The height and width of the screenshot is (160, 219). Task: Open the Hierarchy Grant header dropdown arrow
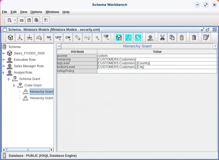pyautogui.click(x=215, y=46)
